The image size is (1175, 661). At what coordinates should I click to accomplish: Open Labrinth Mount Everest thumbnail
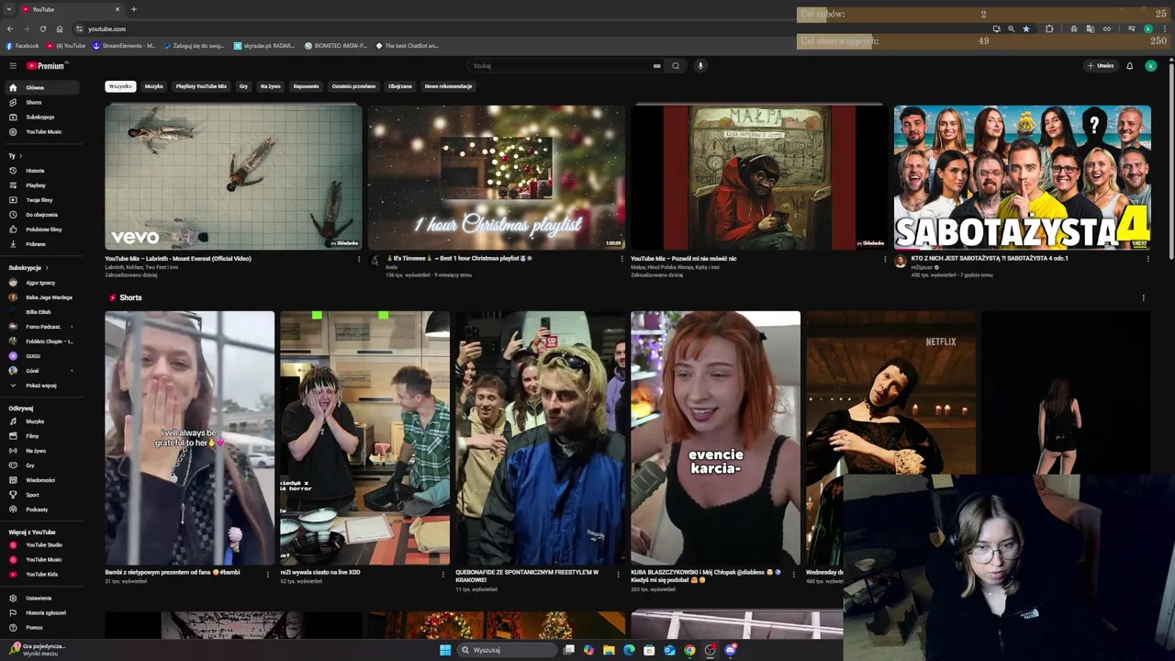tap(233, 176)
